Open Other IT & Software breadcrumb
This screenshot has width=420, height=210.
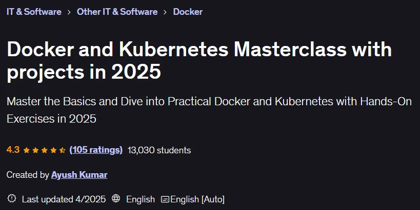tap(117, 12)
